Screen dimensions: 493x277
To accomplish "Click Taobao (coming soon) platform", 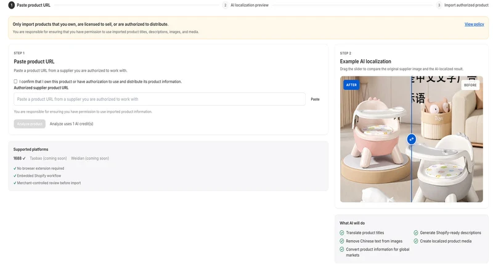I will coord(48,158).
